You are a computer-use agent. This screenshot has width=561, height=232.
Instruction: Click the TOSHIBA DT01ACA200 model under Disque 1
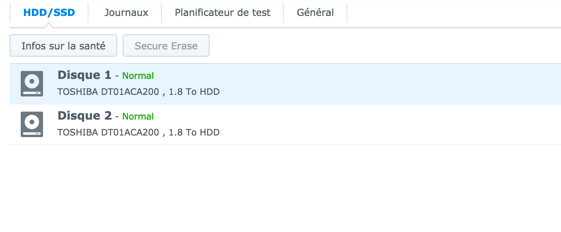108,92
